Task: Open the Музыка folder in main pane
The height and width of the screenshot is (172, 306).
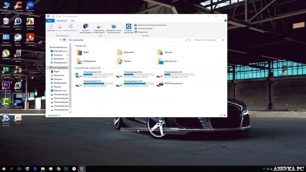Action: [x=124, y=61]
